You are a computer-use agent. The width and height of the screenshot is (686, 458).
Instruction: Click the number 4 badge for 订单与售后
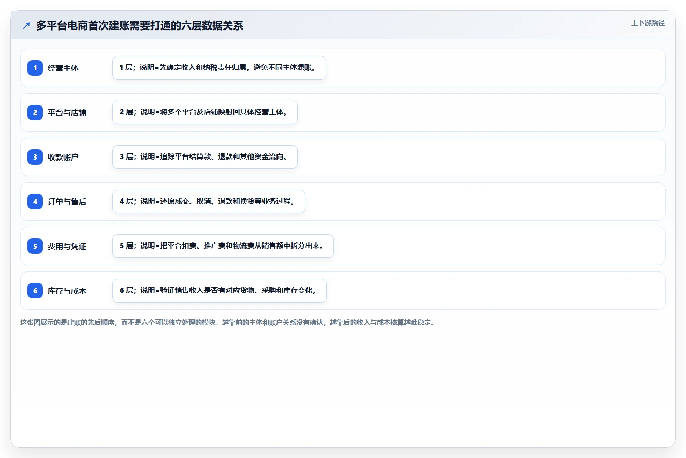coord(35,201)
